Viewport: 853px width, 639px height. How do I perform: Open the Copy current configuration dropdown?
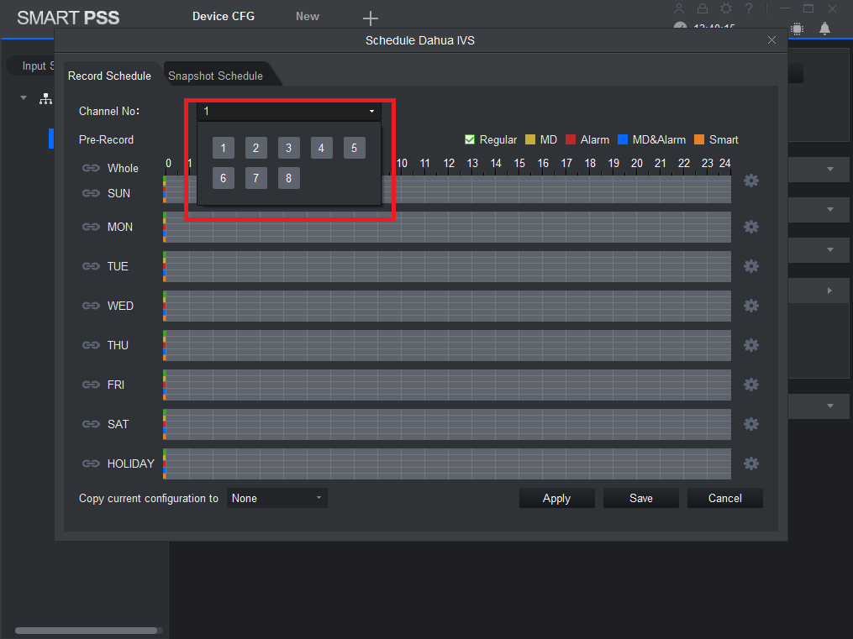click(x=276, y=498)
